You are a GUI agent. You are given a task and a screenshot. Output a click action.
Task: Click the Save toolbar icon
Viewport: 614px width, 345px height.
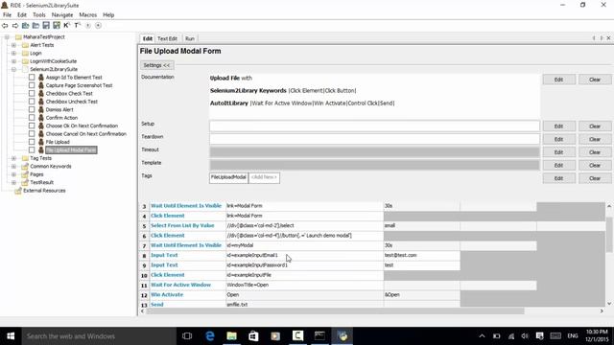point(46,26)
